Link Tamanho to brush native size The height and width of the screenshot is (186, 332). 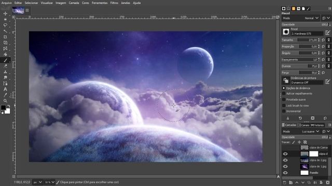pos(328,40)
